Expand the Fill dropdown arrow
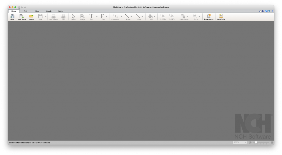Viewport: 282px width, 155px height. tap(155, 17)
